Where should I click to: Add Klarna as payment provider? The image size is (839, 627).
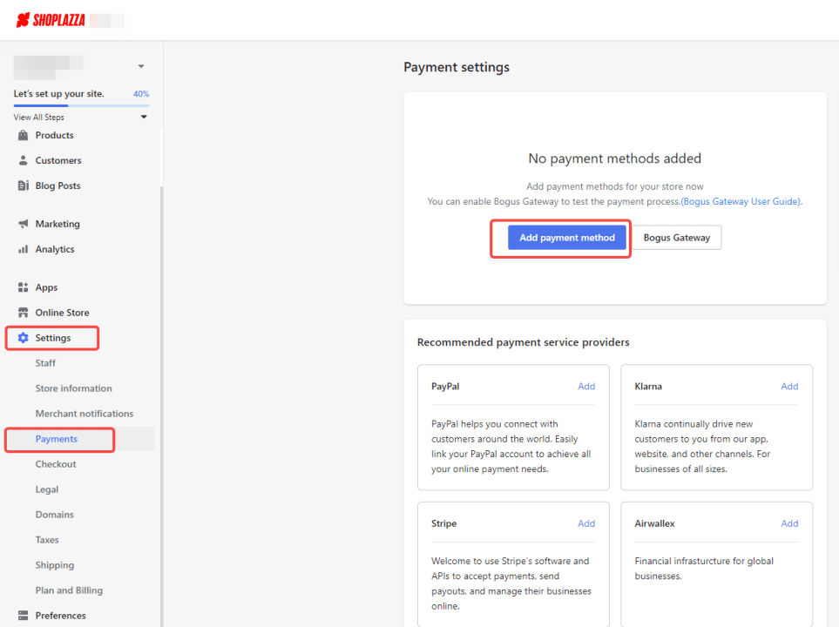pos(789,387)
